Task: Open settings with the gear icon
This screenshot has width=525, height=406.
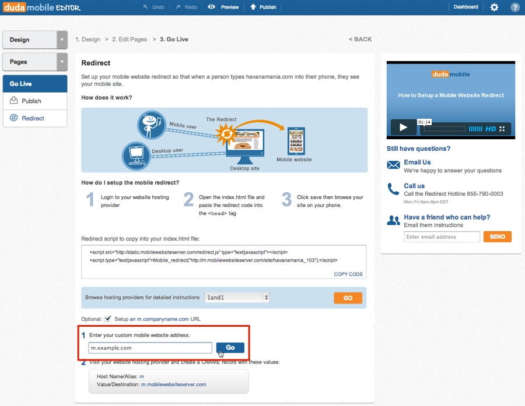Action: (x=494, y=7)
